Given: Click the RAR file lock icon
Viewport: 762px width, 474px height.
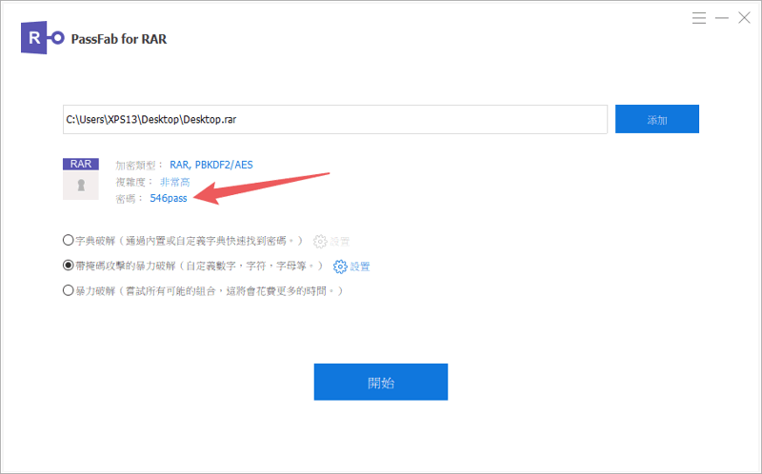Looking at the screenshot, I should tap(81, 186).
